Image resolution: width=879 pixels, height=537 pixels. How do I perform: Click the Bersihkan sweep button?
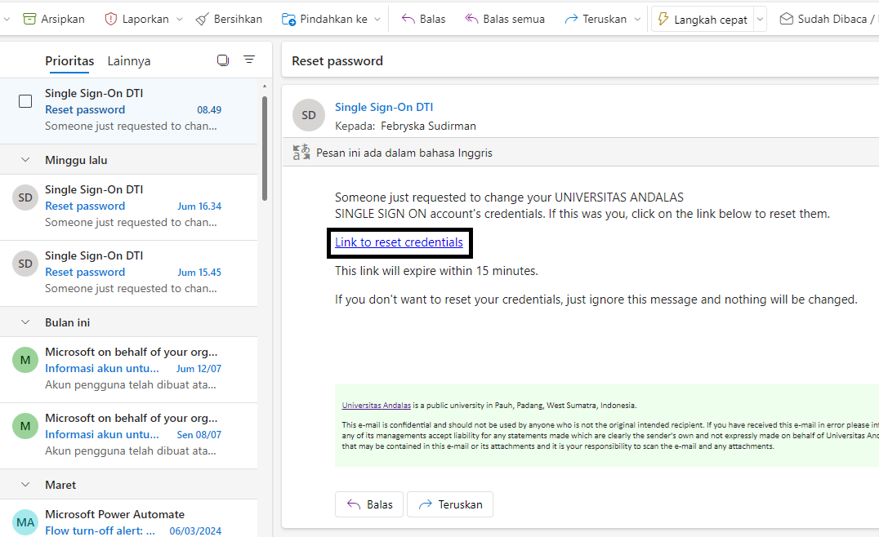229,19
